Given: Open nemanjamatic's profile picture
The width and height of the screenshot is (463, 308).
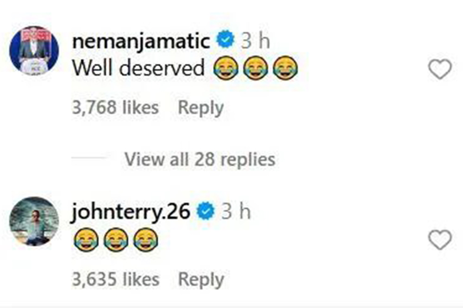Looking at the screenshot, I should (x=34, y=50).
